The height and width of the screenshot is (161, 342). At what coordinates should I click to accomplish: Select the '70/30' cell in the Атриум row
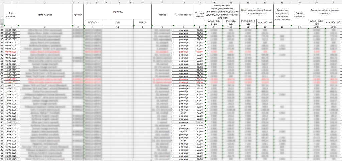coord(199,132)
